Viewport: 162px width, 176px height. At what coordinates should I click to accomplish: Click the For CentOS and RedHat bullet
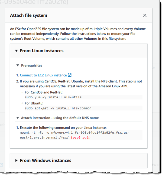pyautogui.click(x=44, y=92)
